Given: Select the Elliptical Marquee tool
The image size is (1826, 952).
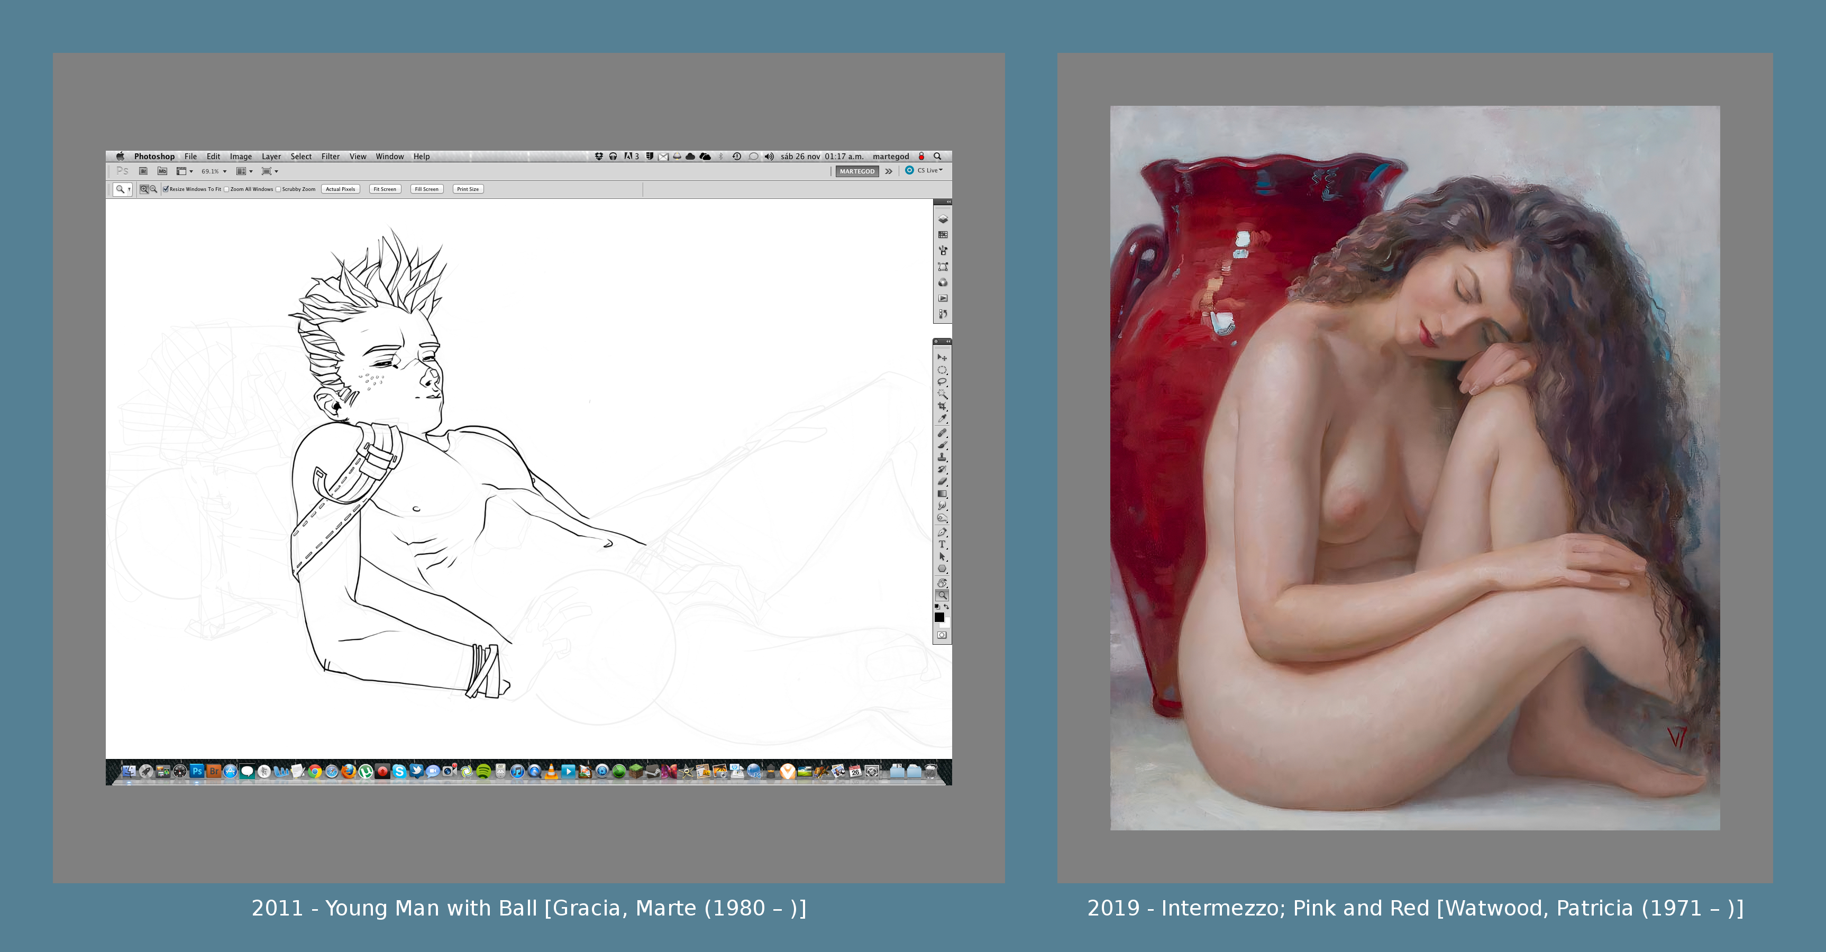Looking at the screenshot, I should 942,370.
